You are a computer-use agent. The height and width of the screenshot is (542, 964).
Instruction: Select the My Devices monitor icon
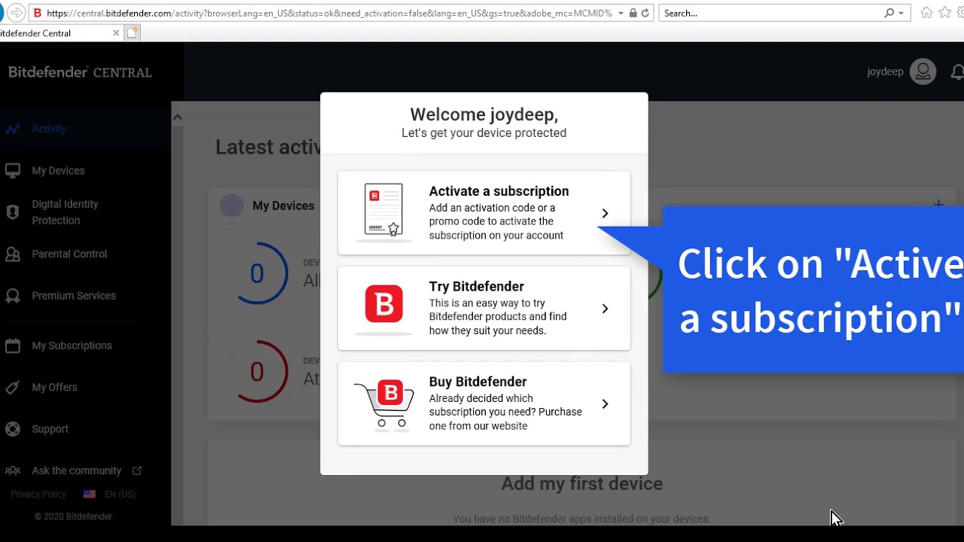tap(12, 170)
